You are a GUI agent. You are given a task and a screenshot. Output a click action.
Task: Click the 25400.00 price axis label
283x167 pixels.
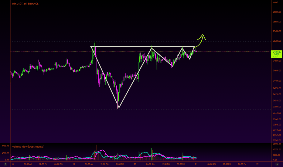coord(277,31)
